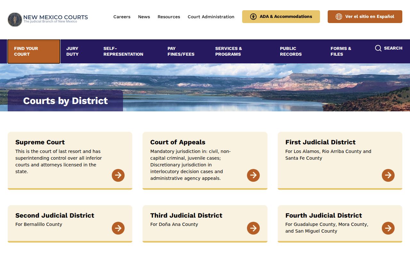Click 'For Bernalillo County' text
This screenshot has width=410, height=256.
click(39, 225)
